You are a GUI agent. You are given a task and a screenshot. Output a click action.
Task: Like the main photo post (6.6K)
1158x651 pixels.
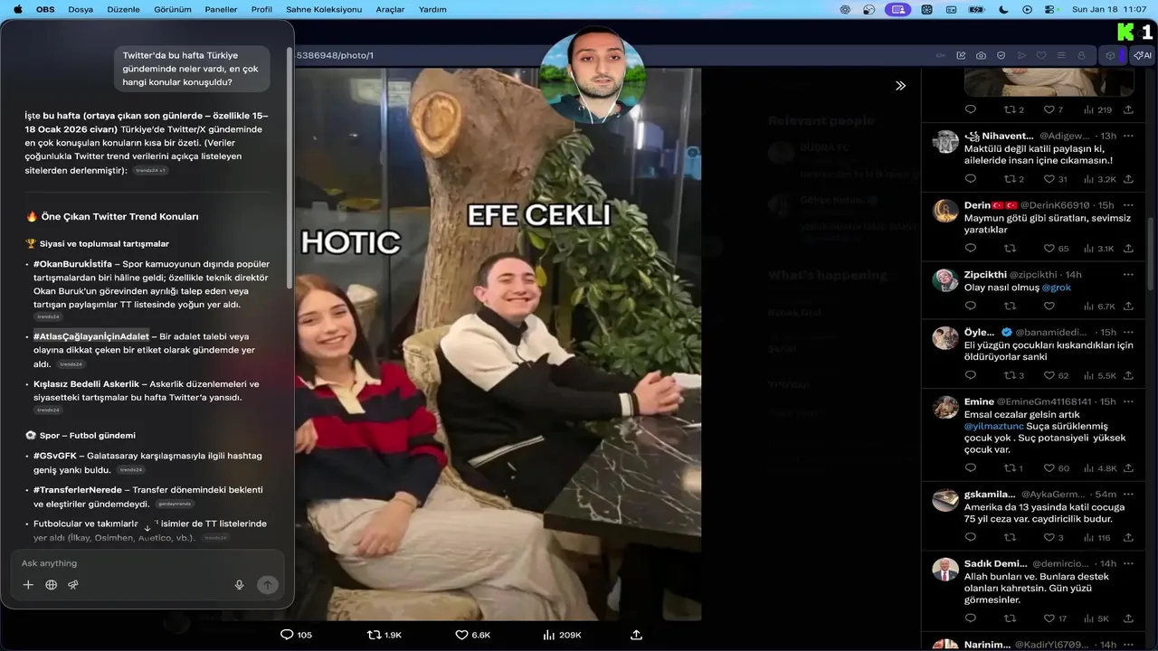(x=472, y=635)
